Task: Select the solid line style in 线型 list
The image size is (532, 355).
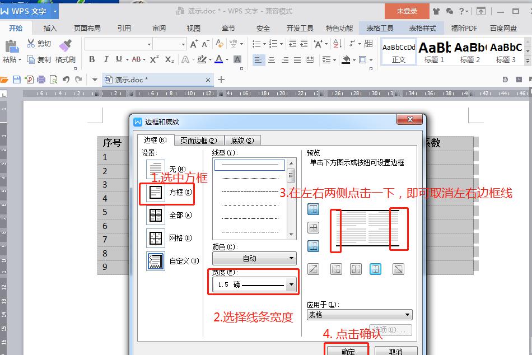Action: tap(249, 165)
